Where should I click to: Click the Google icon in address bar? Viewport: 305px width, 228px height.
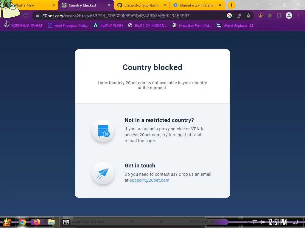tap(229, 15)
